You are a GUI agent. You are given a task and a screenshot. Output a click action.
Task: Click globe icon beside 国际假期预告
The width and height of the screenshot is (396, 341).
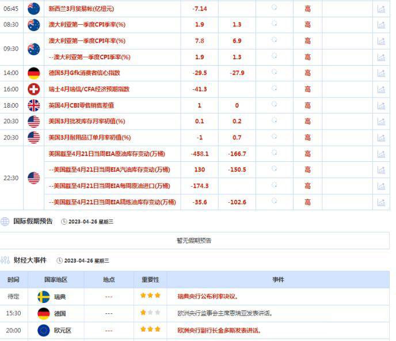5,221
